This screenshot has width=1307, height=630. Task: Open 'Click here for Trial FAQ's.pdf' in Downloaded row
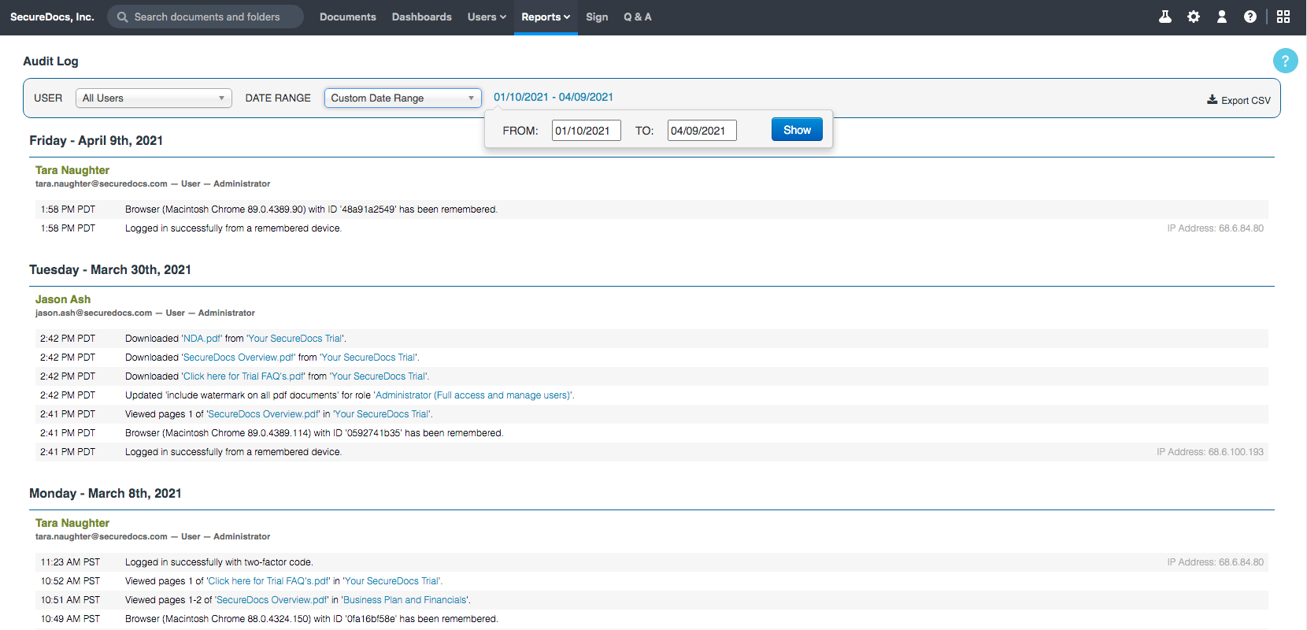tap(244, 376)
